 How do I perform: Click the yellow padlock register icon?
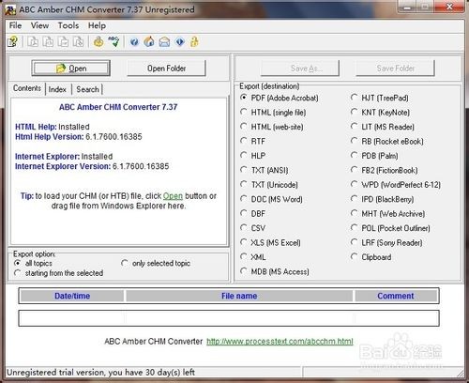tap(194, 41)
